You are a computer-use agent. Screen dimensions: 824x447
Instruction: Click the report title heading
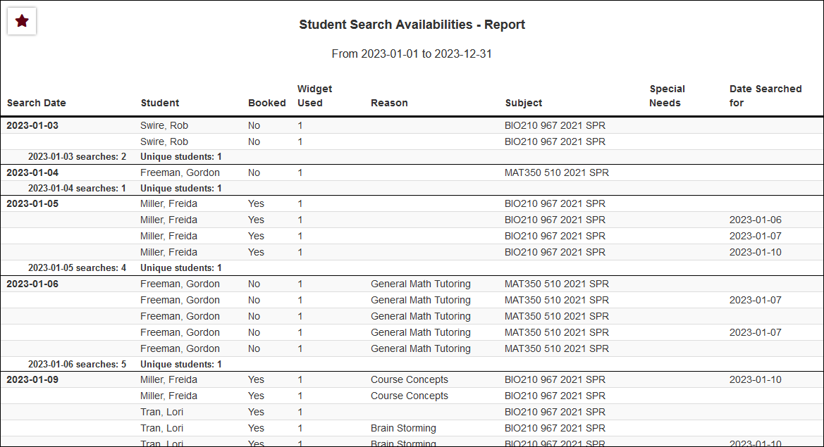(412, 25)
